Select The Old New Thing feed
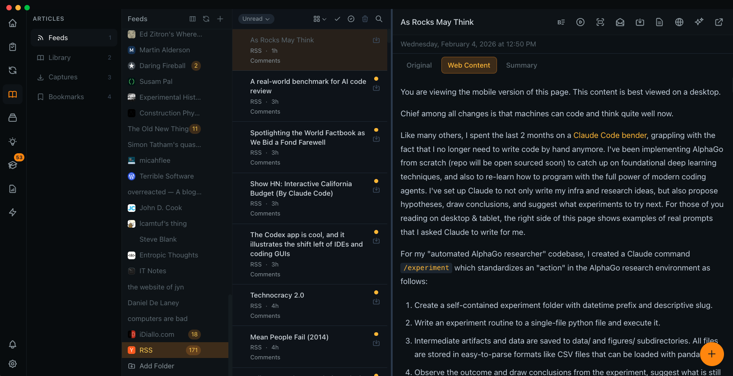Image resolution: width=733 pixels, height=376 pixels. click(x=175, y=129)
